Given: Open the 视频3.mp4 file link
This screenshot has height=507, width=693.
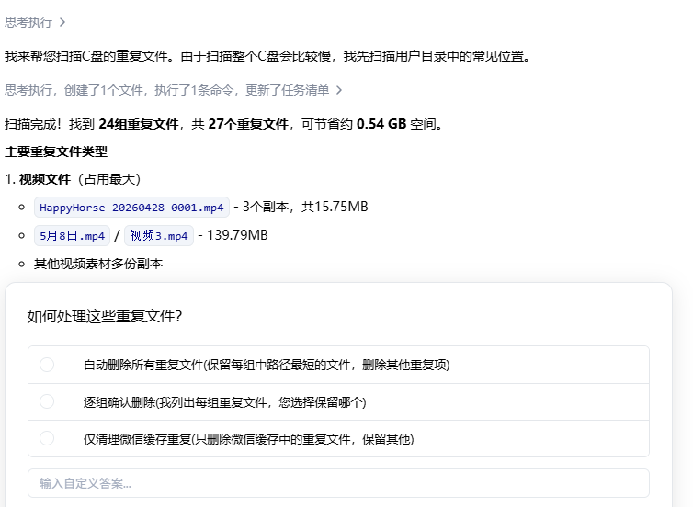Looking at the screenshot, I should pos(159,236).
